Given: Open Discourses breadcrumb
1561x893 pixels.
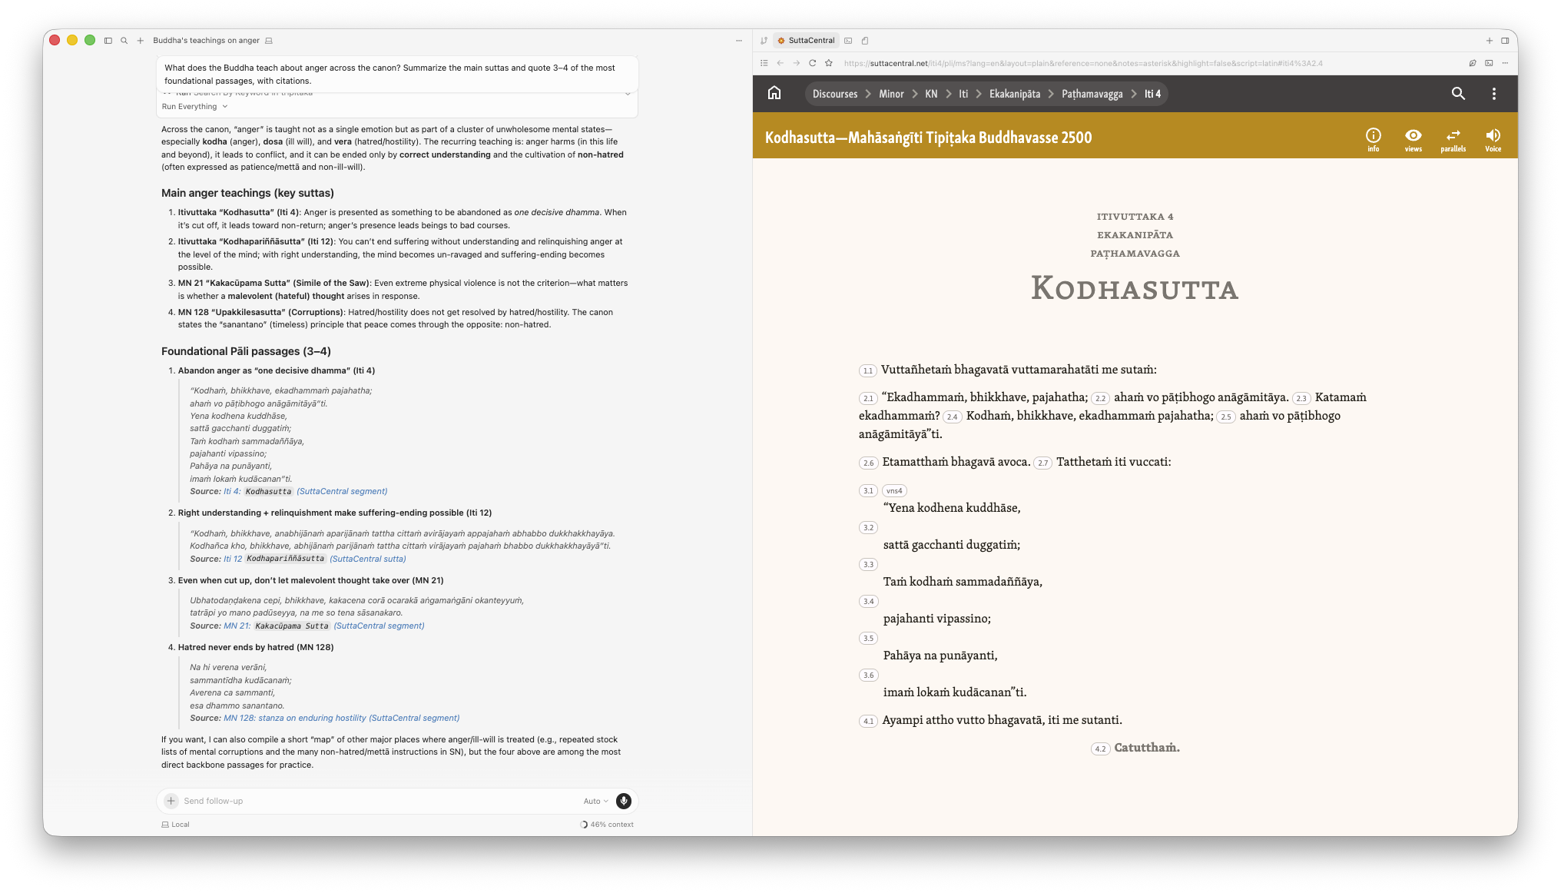Looking at the screenshot, I should [834, 94].
